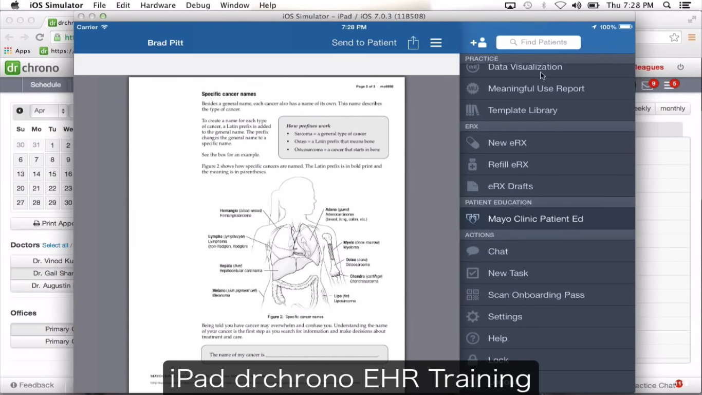Open the Apr month dropdown
Screen dimensions: 702x395
pos(49,111)
